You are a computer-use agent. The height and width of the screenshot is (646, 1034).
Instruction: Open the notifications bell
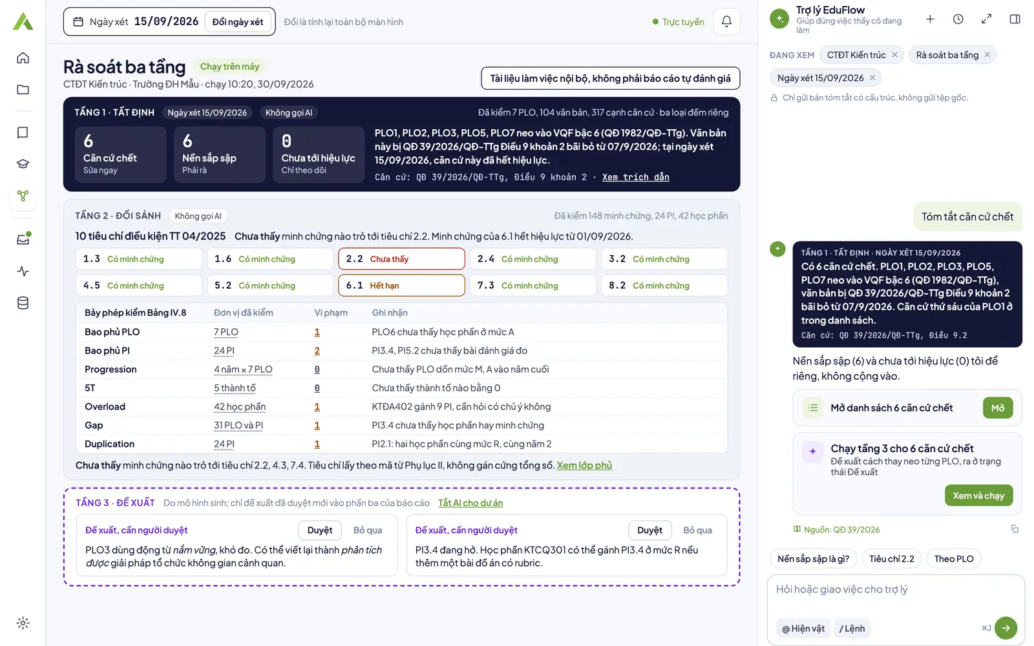[726, 22]
